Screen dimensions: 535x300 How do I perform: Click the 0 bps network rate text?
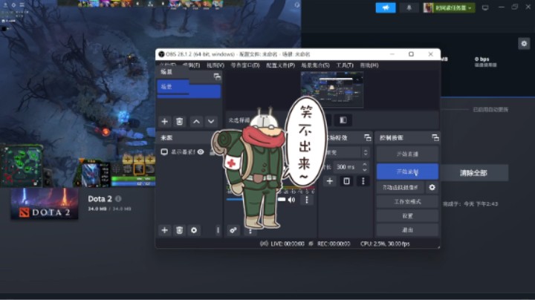481,59
